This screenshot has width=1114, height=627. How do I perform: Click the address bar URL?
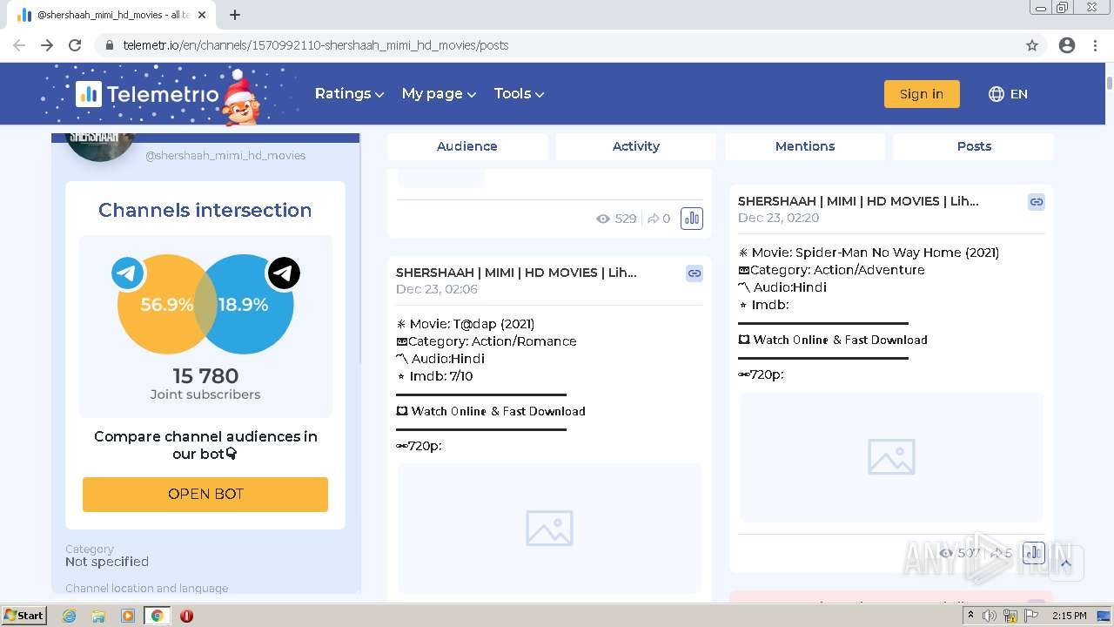click(315, 45)
